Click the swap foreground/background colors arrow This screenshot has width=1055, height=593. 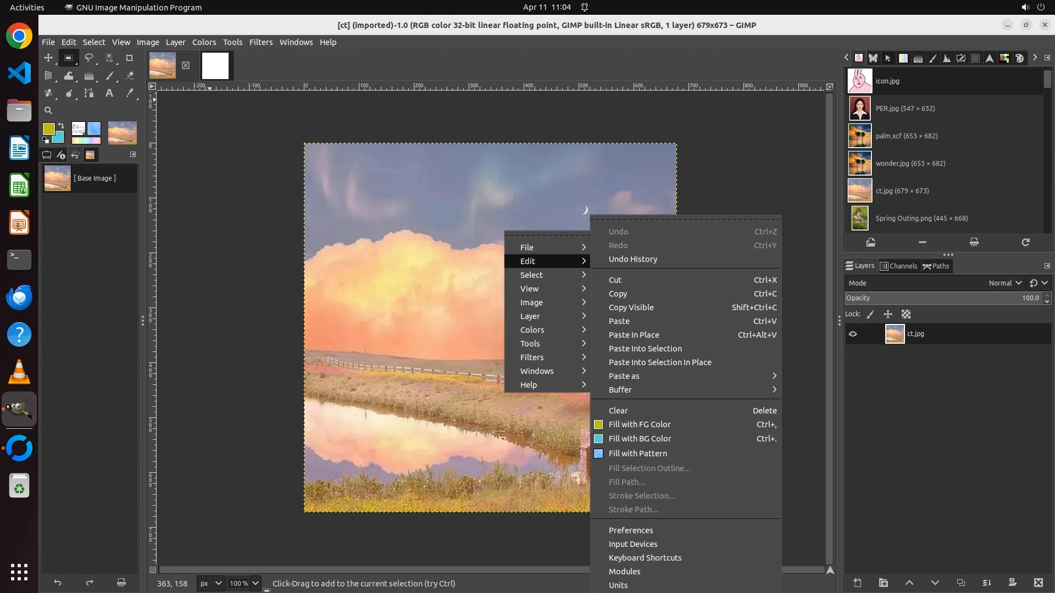point(61,126)
